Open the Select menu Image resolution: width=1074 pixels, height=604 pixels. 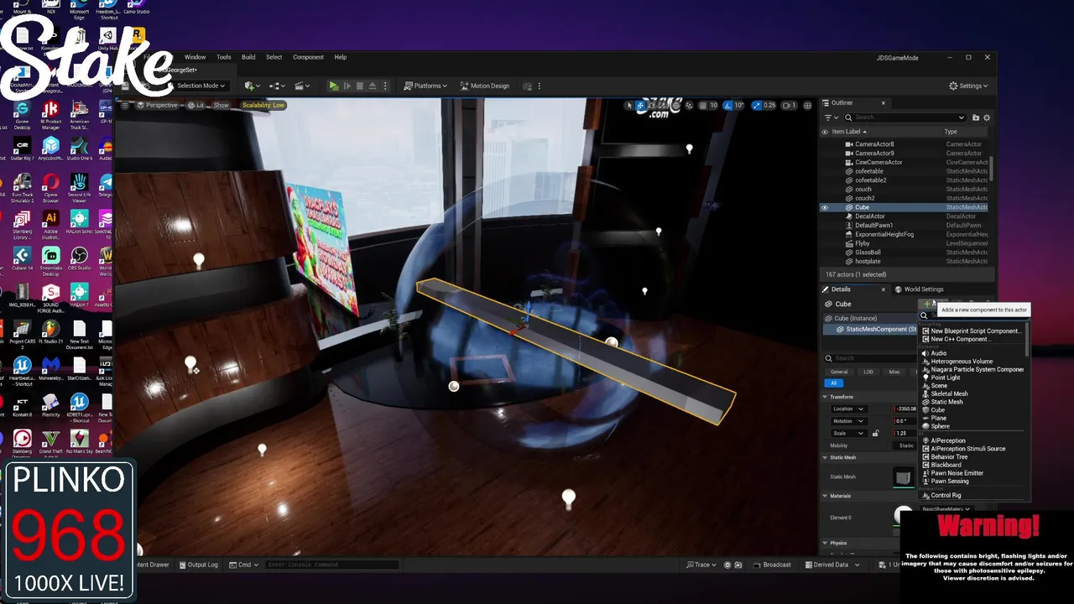point(274,57)
